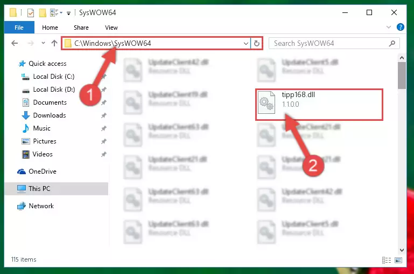
Task: Go back with the left arrow button
Action: 15,43
